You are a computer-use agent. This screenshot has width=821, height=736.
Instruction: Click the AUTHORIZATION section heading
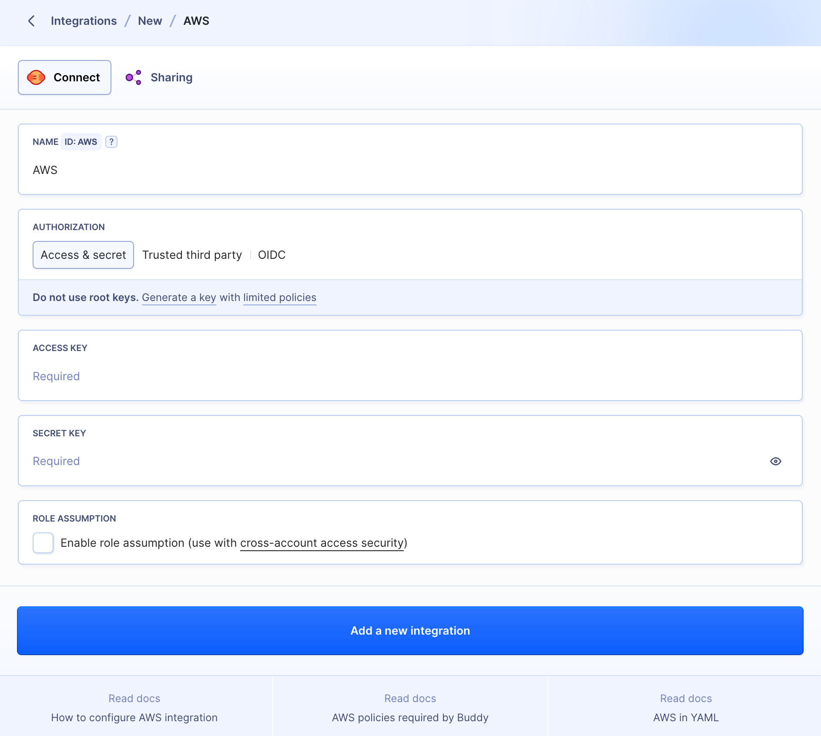69,227
